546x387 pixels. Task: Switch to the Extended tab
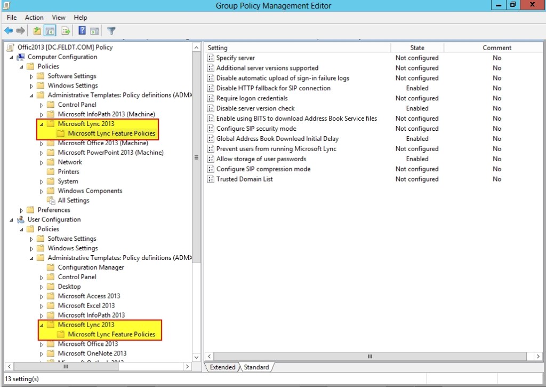pos(222,367)
